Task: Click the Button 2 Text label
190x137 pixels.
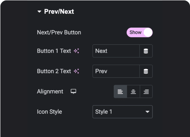Action: (54, 71)
